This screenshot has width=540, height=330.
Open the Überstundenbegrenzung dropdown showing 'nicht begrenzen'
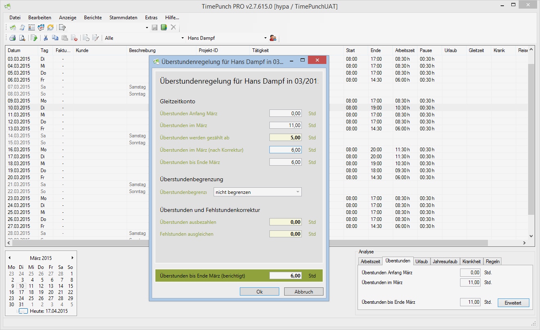(x=257, y=192)
